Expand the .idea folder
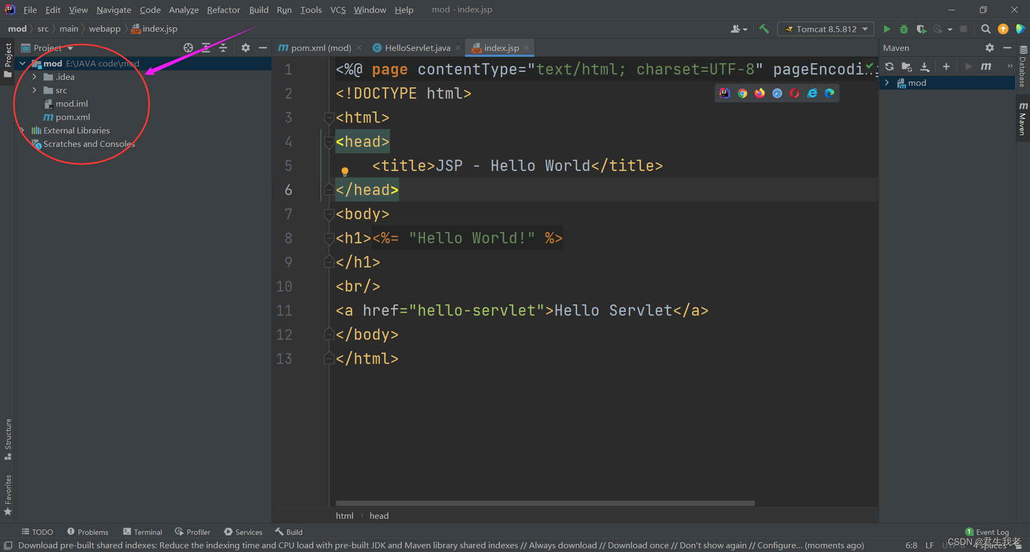 [34, 77]
